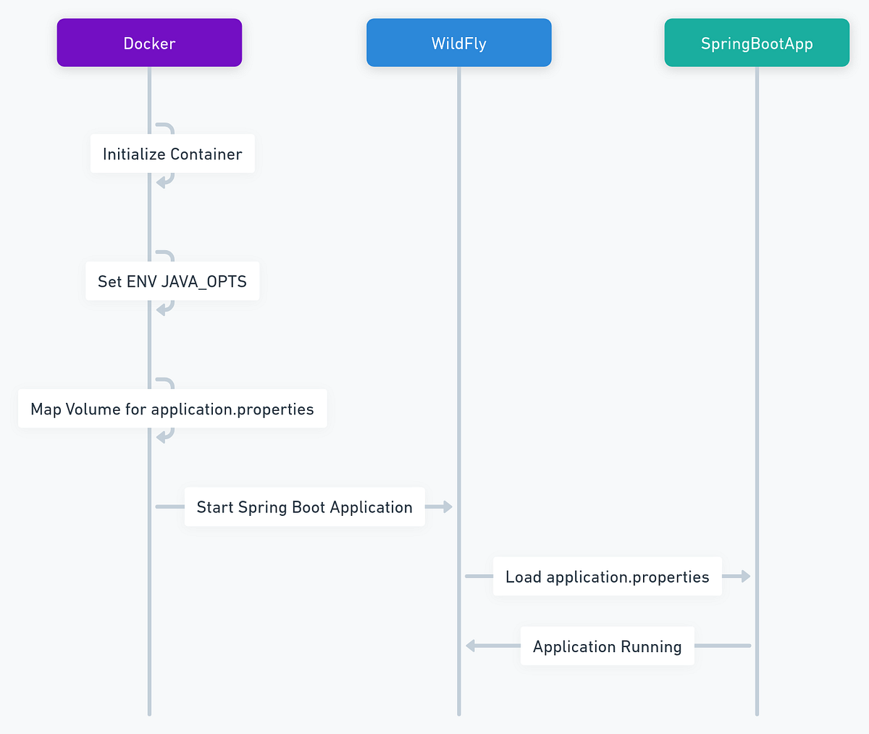Viewport: 869px width, 734px height.
Task: Toggle the Set ENV JAVA_OPTS label
Action: (172, 281)
